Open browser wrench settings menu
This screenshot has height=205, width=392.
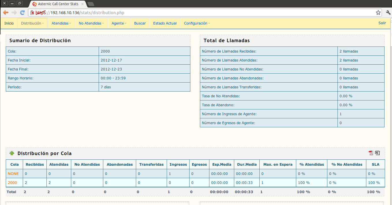coord(388,13)
